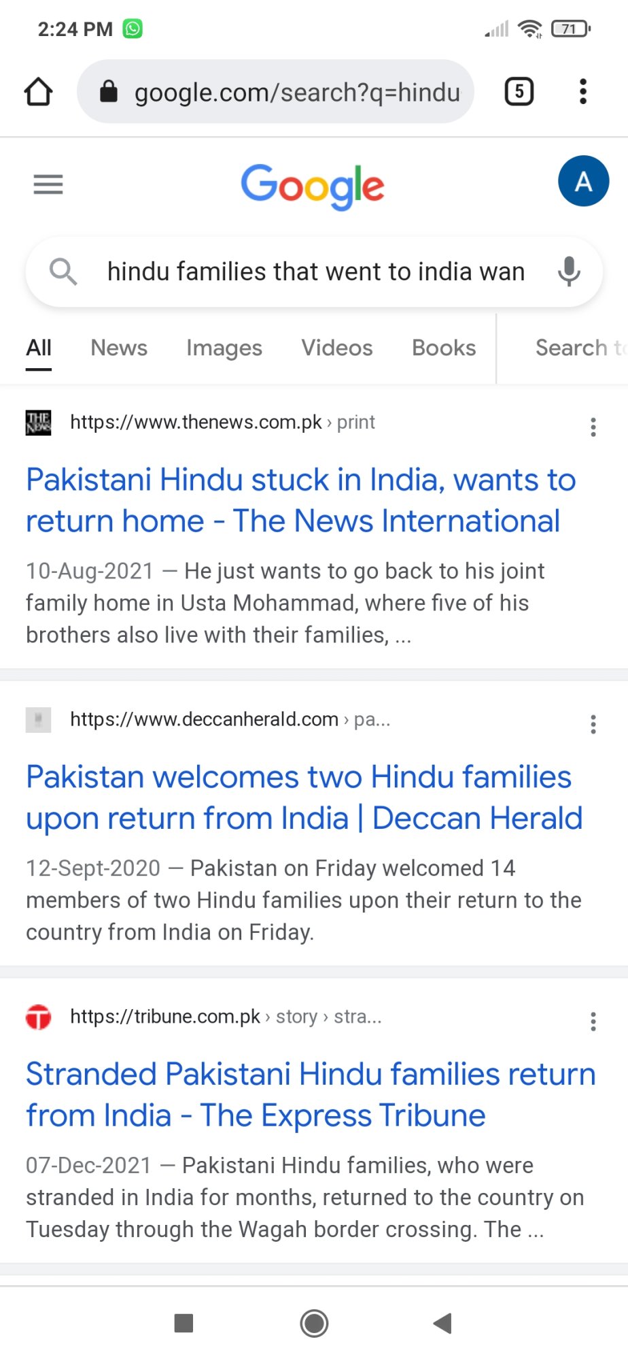Open Search tools options
The width and height of the screenshot is (628, 1361).
click(x=581, y=348)
